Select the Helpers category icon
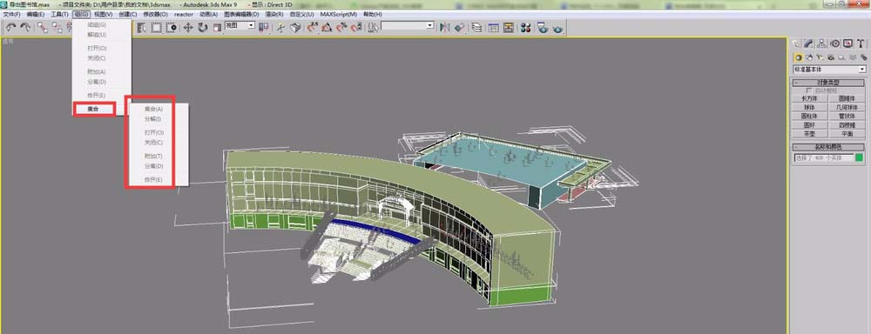This screenshot has height=334, width=871. pos(841,57)
